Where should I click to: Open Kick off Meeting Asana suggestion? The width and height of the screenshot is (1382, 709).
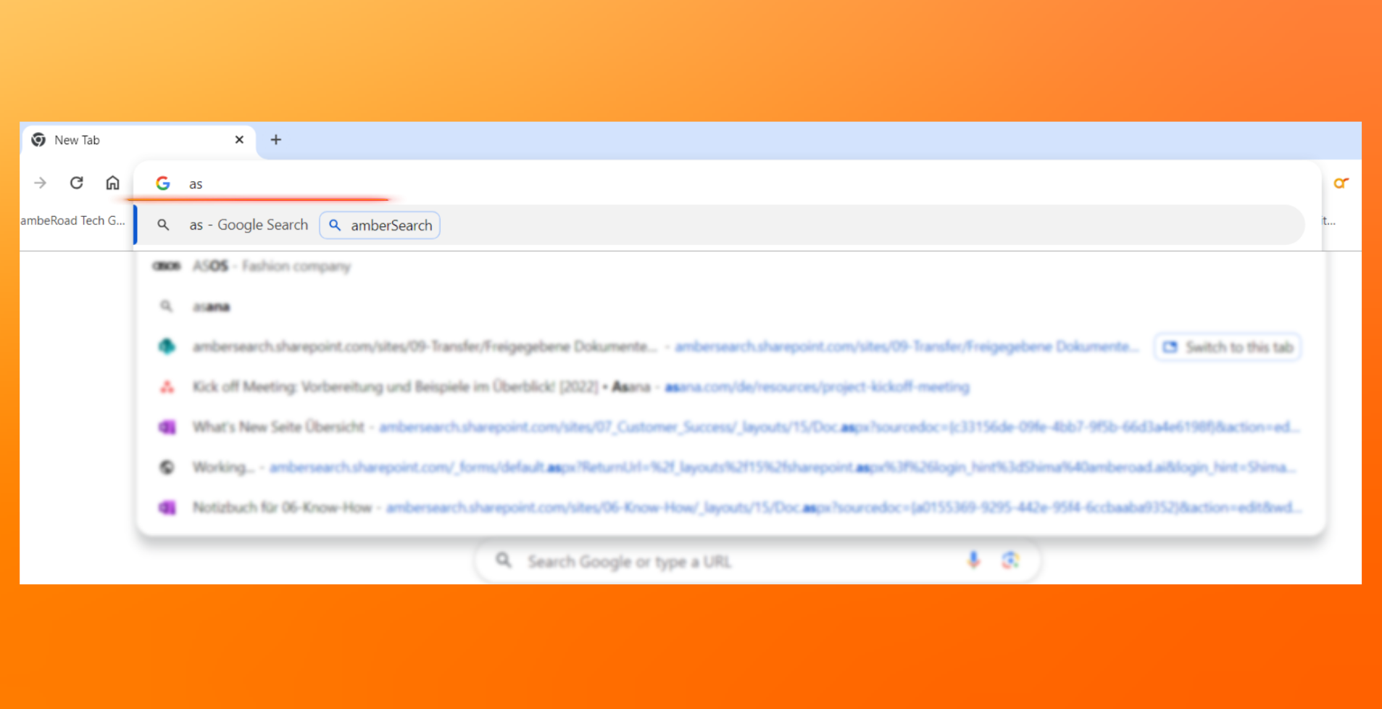(x=730, y=386)
